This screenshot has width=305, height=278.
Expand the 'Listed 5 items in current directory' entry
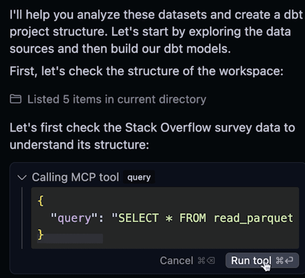click(116, 99)
